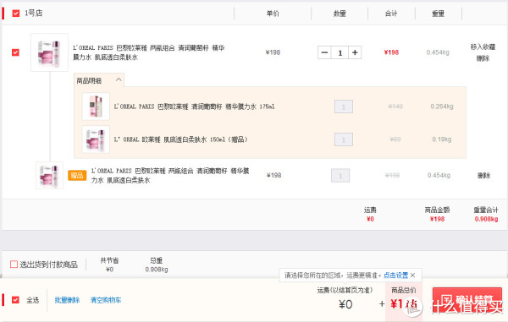Increase quantity with the plus button

(355, 52)
